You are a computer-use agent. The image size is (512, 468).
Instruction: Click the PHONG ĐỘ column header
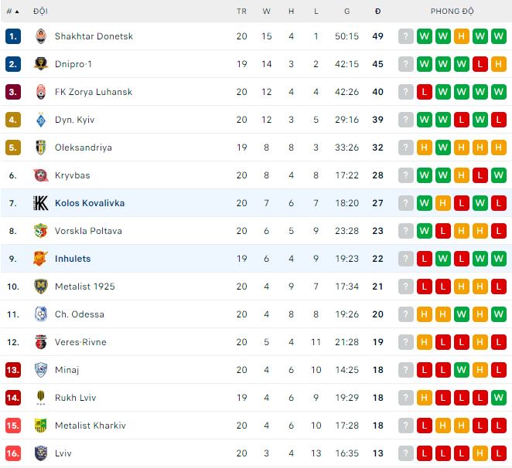(452, 12)
